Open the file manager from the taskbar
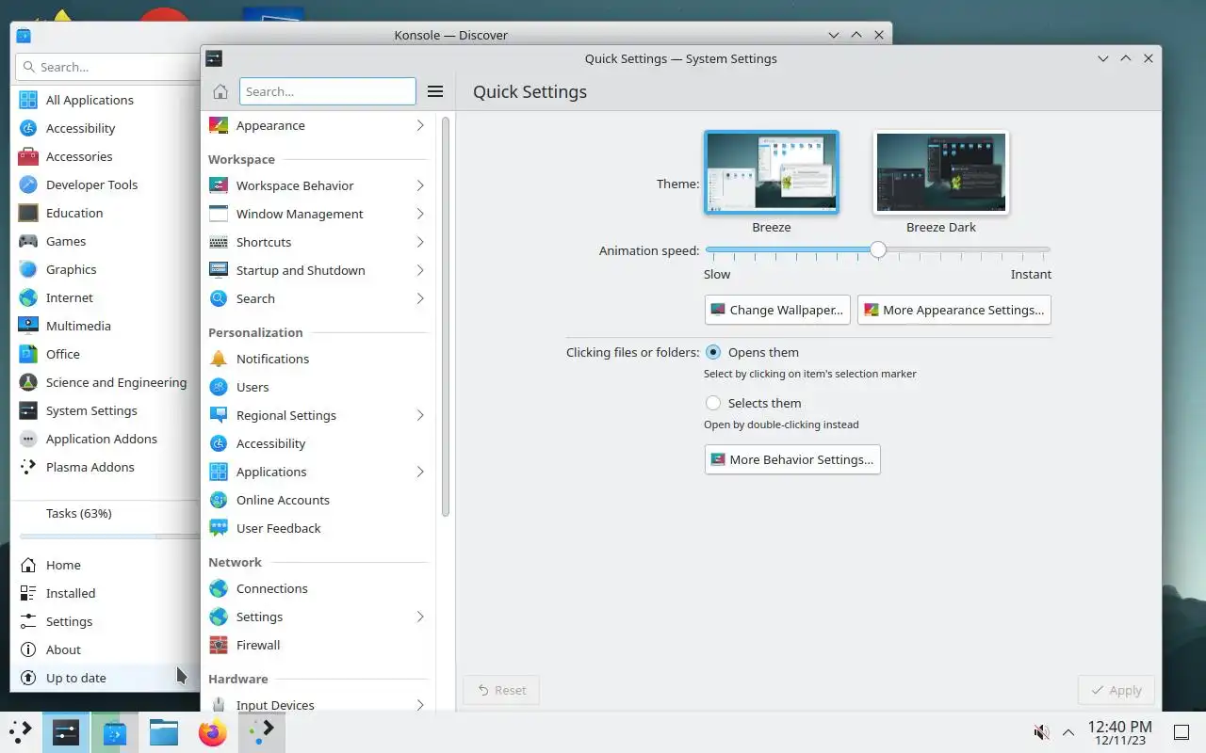The image size is (1206, 753). tap(164, 732)
